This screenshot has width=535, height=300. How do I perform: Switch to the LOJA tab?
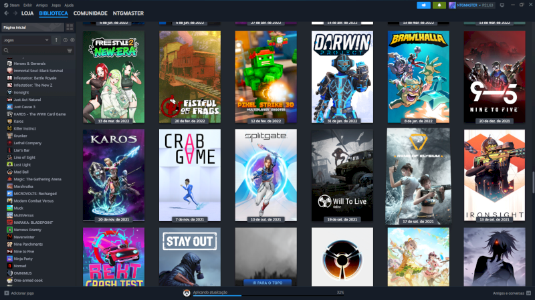(27, 13)
